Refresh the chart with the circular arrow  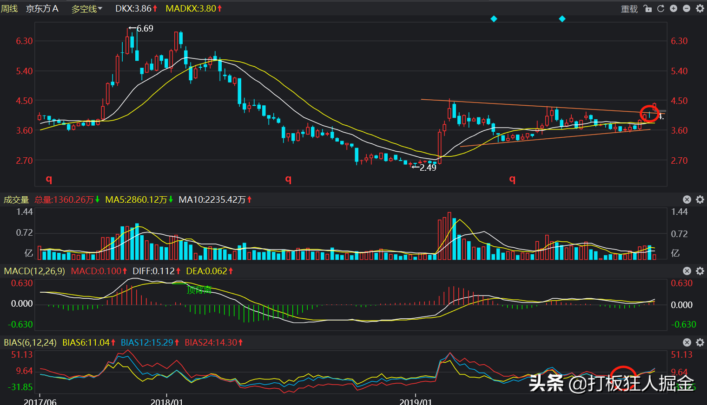(661, 8)
